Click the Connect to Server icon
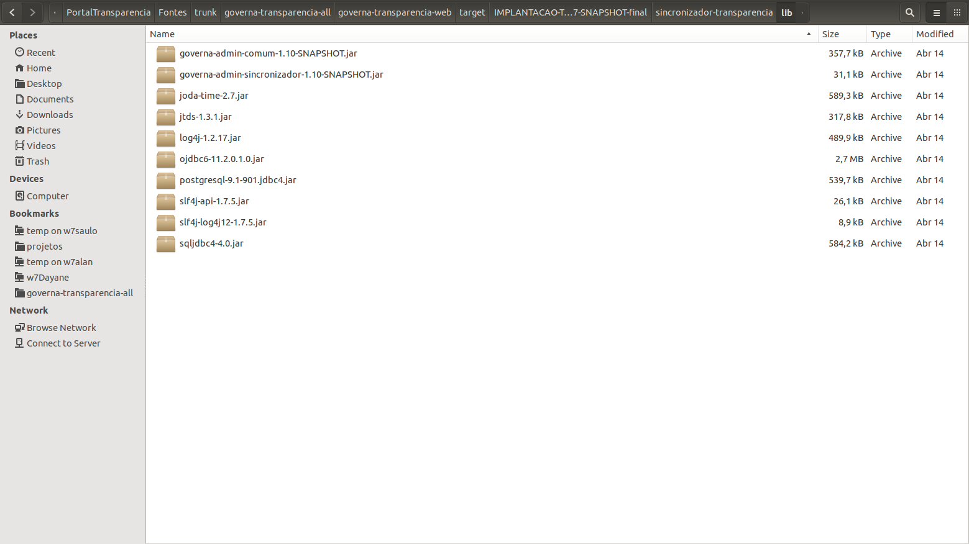969x544 pixels. click(20, 343)
